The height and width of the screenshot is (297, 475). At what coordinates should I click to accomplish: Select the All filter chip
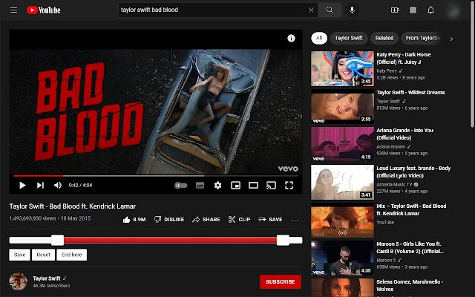[319, 38]
